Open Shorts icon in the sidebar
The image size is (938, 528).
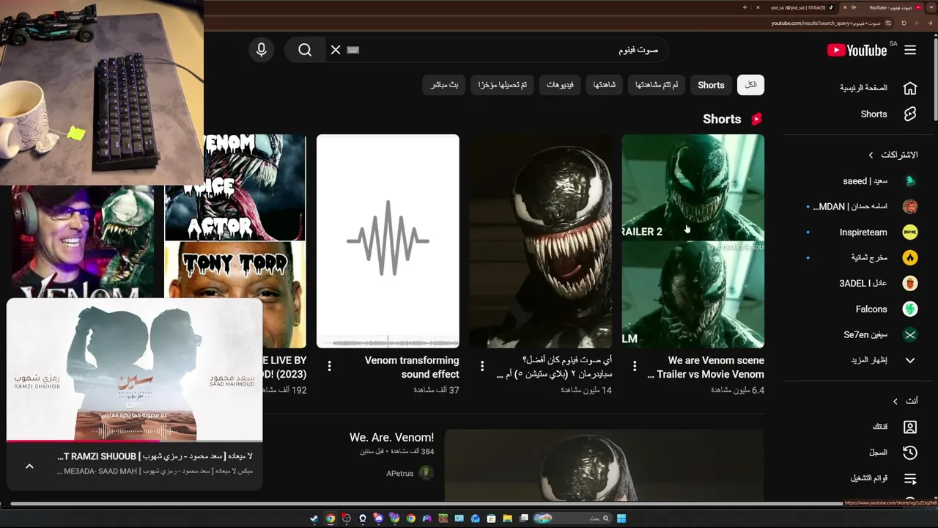(x=910, y=114)
